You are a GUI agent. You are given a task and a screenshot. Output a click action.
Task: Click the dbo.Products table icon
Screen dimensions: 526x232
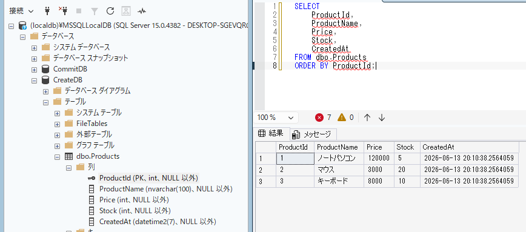click(x=68, y=156)
